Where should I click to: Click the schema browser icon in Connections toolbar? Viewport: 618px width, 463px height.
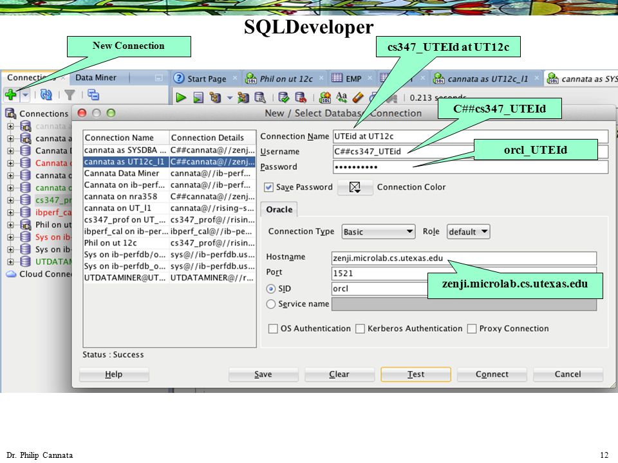[93, 95]
